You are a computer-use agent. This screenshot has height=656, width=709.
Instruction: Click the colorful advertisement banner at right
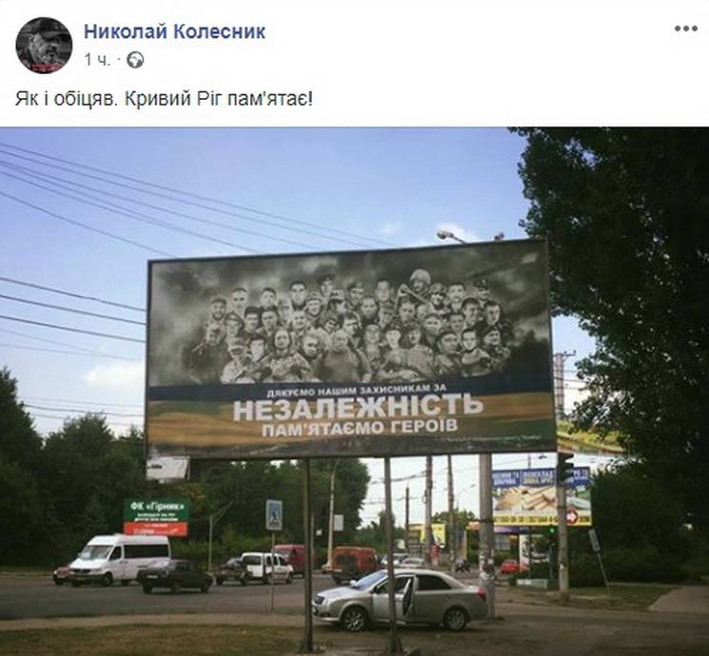tap(541, 497)
